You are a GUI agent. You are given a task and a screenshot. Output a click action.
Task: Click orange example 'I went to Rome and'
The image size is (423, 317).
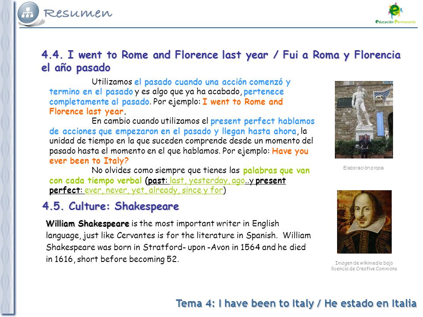(x=242, y=102)
